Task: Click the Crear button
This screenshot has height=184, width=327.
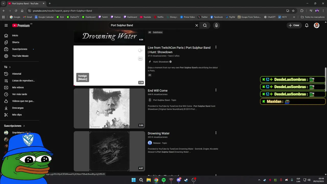Action: 294,25
